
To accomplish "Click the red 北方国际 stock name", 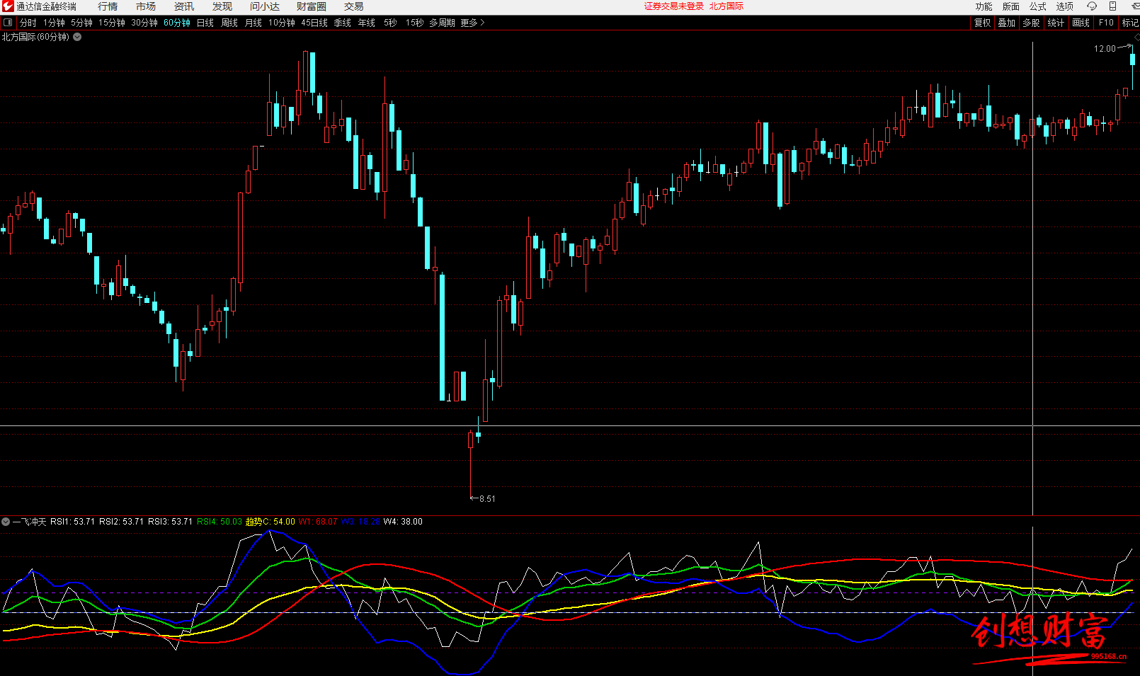I will [x=726, y=6].
